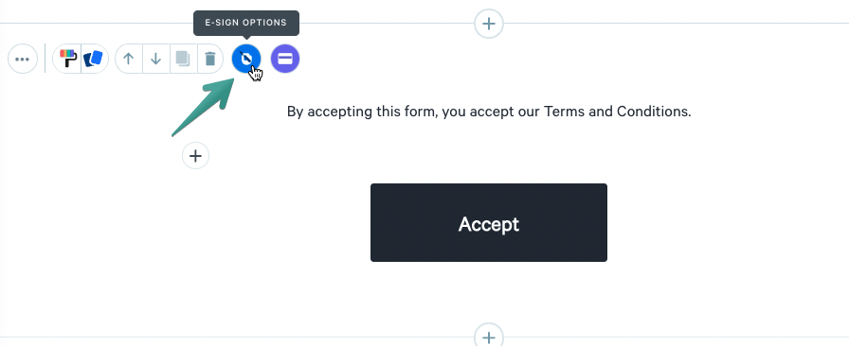Click the vertical divider beside the ellipsis button
The width and height of the screenshot is (849, 346).
tap(45, 59)
